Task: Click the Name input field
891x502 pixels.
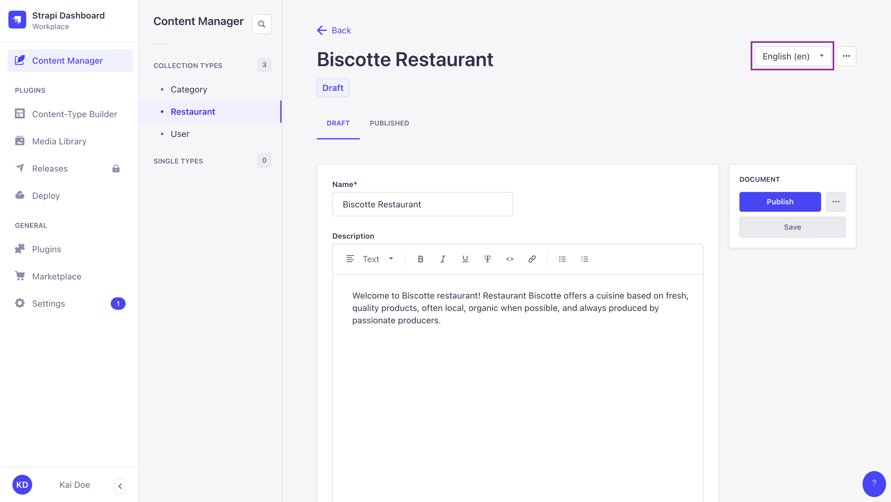Action: 422,204
